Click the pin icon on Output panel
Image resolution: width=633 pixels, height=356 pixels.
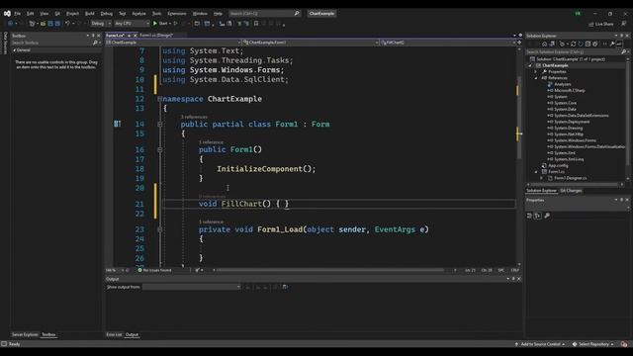click(x=513, y=279)
